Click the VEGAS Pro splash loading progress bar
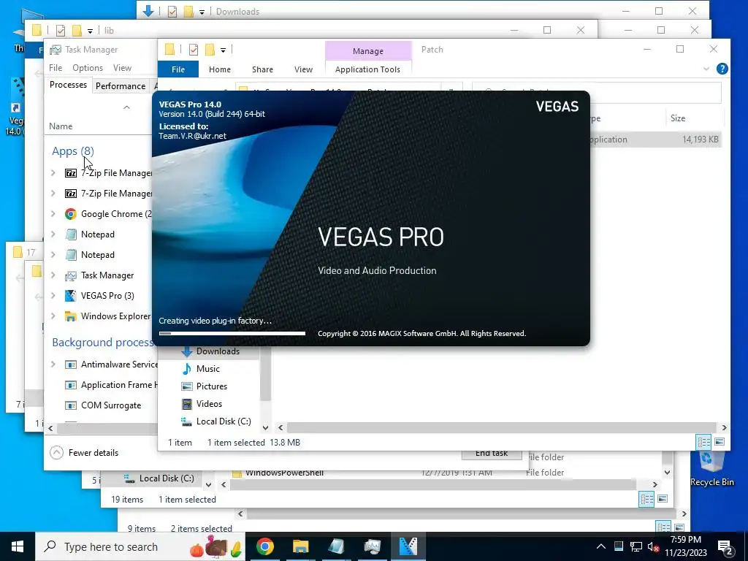Image resolution: width=748 pixels, height=561 pixels. tap(232, 333)
